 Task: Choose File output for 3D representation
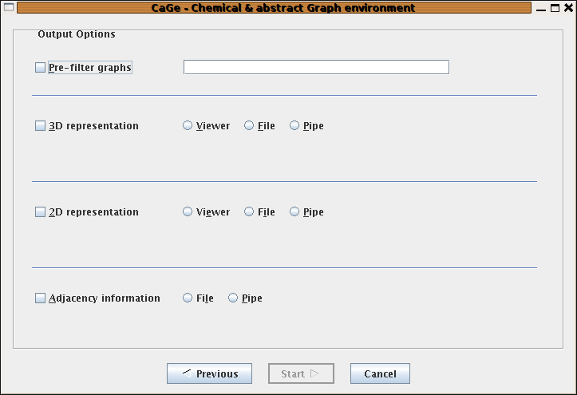click(249, 126)
